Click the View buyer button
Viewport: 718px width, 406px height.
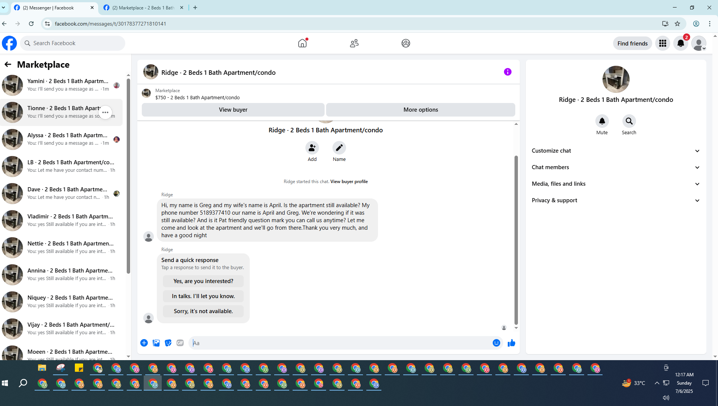233,110
